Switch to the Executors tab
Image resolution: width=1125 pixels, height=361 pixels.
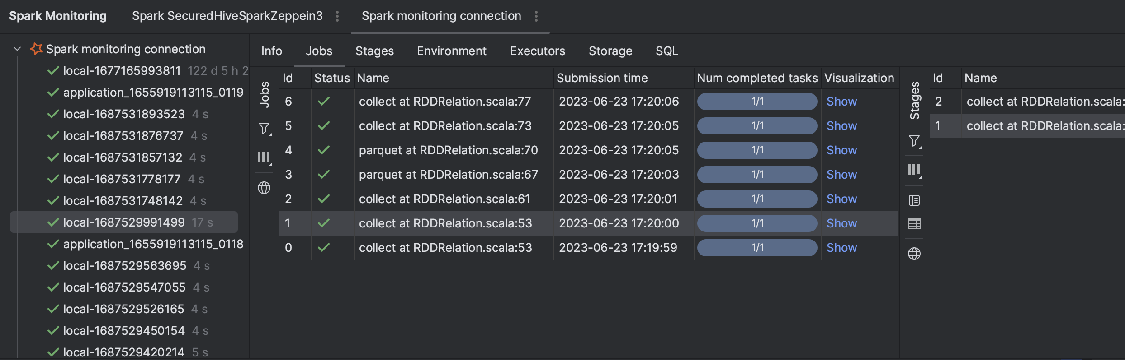[x=538, y=51]
